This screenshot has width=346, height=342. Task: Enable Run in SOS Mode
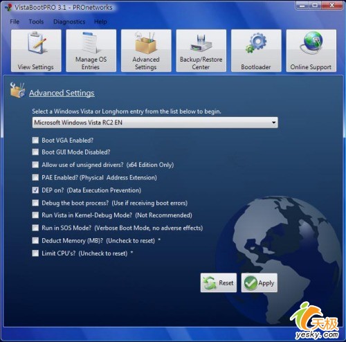[35, 228]
